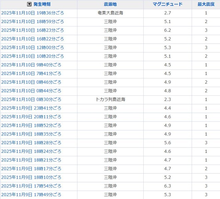This screenshot has height=199, width=220.
Task: Click the マグニチュード column header
Action: coord(168,4)
